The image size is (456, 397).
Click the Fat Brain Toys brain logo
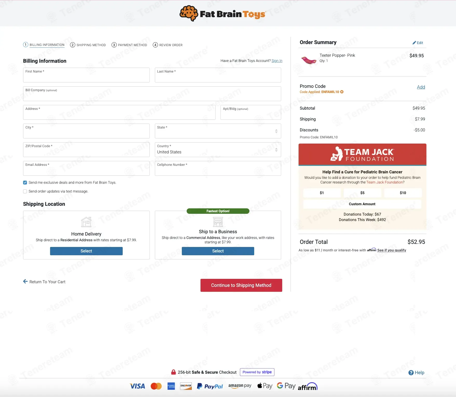189,13
